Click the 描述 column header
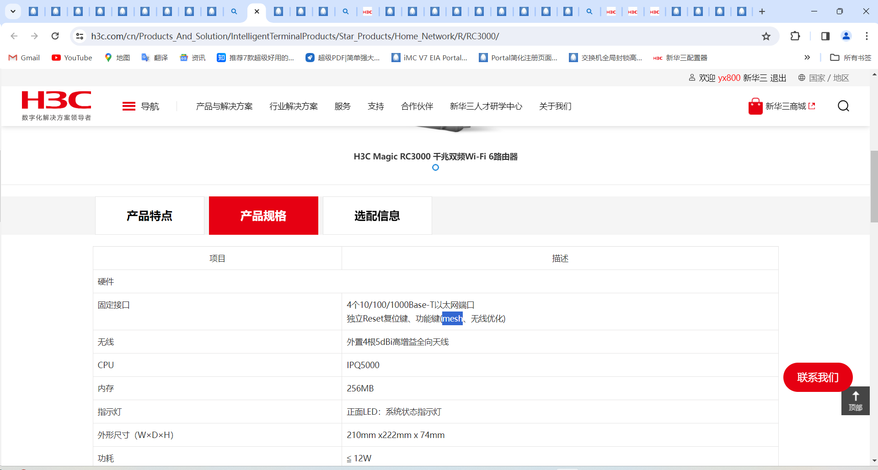This screenshot has height=470, width=878. (x=560, y=259)
